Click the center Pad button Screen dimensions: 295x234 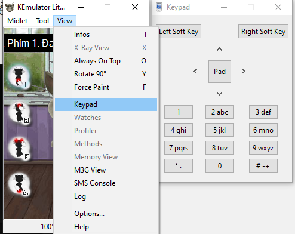(x=220, y=72)
